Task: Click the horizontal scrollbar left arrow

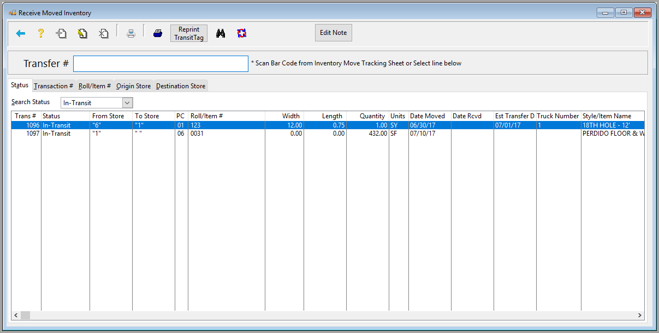Action: [16, 315]
